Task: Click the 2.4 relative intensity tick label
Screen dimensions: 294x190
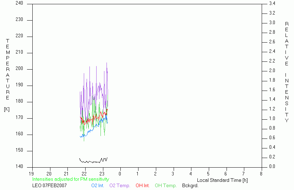Action: point(272,51)
